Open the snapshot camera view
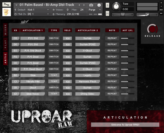164x133 pixels. click(91, 5)
